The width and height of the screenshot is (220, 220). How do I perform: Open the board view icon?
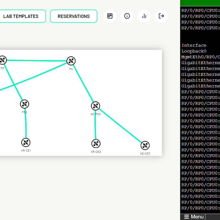click(x=110, y=16)
